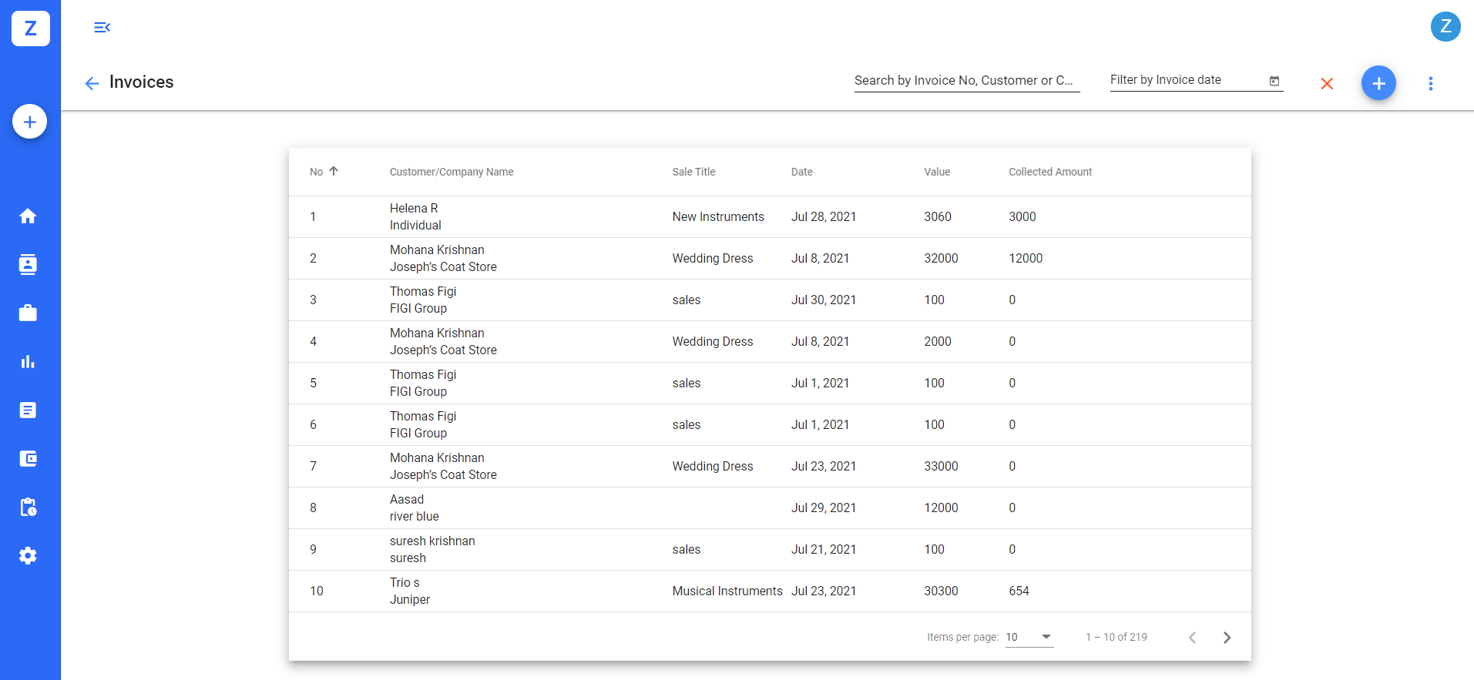Image resolution: width=1474 pixels, height=680 pixels.
Task: Go to next page of invoices
Action: (x=1227, y=638)
